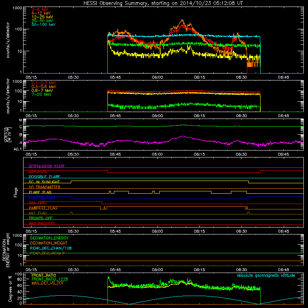Click the 0.1-0.3 MeV legend entry
This screenshot has height=308, width=308.
pyautogui.click(x=44, y=83)
